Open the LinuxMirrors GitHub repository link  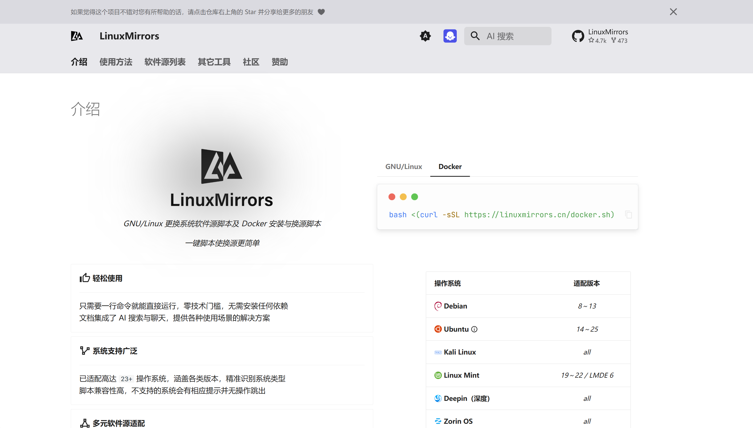(x=600, y=36)
